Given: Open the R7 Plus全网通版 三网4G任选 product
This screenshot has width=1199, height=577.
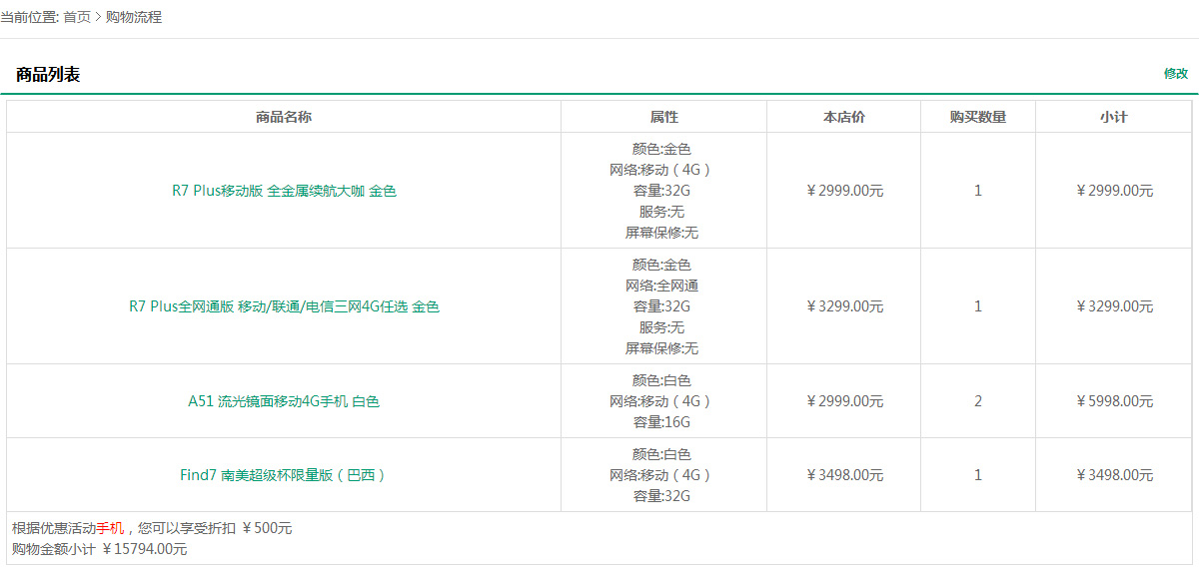Looking at the screenshot, I should pos(284,306).
